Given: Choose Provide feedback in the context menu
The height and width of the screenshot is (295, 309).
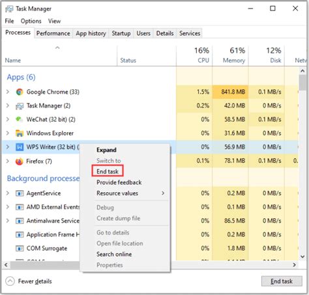Looking at the screenshot, I should [x=119, y=182].
